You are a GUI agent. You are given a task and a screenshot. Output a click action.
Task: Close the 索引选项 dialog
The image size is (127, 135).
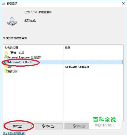pos(123,4)
